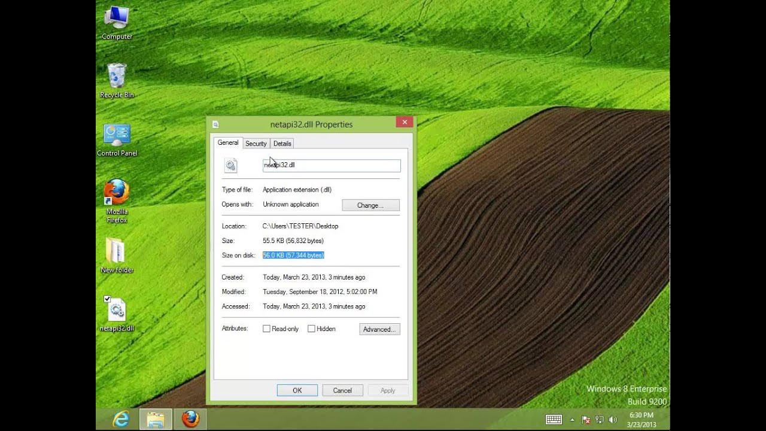Click the Unknown application text

coord(291,204)
